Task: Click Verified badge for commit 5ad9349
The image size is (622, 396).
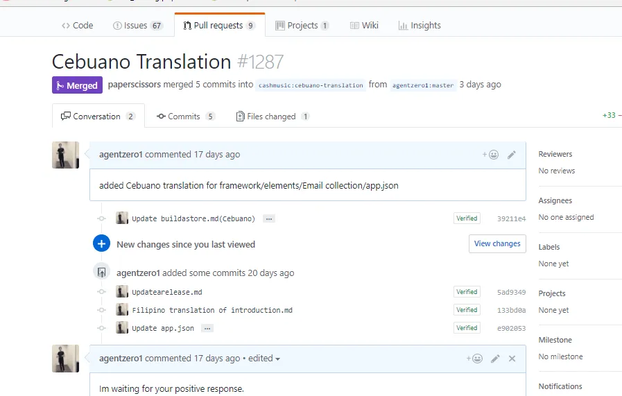Action: click(x=467, y=292)
